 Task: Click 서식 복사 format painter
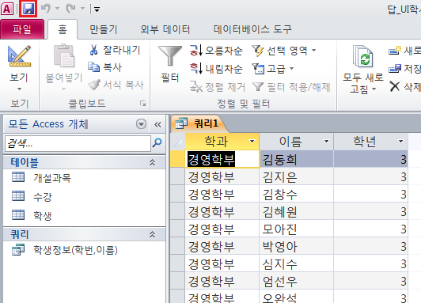tap(116, 85)
